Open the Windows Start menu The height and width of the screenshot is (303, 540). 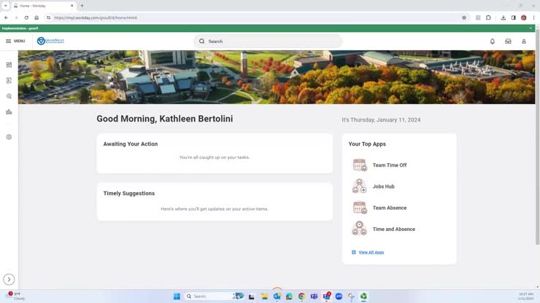177,296
